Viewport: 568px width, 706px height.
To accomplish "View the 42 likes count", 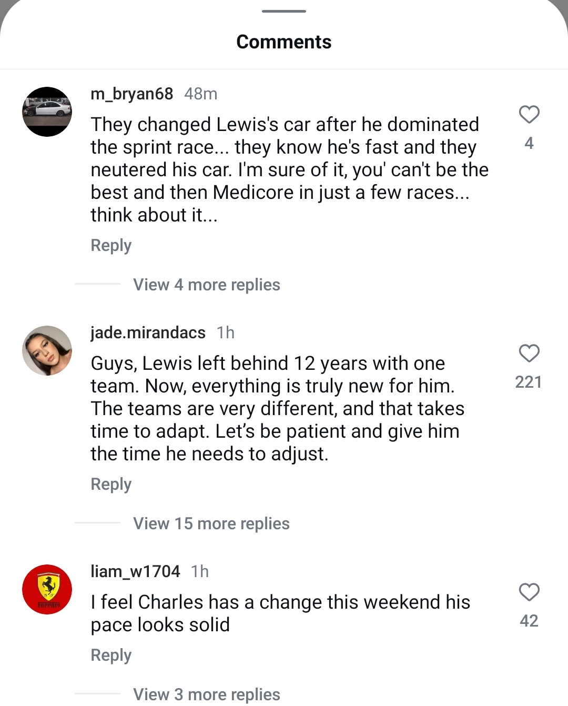I will 529,621.
